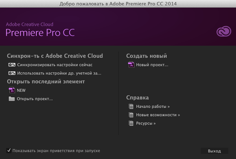The width and height of the screenshot is (236, 159).
Task: Click the sync icon beside Синхронизировать настройки сейчас
Action: [12, 65]
